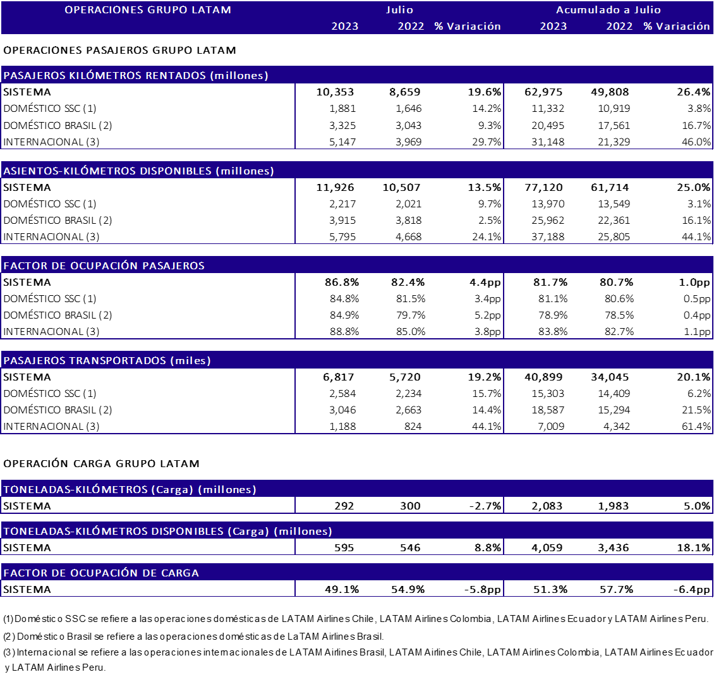Screen dimensions: 714x677
Task: Click the 3,325 Doméstico Brasil value
Action: click(x=342, y=125)
